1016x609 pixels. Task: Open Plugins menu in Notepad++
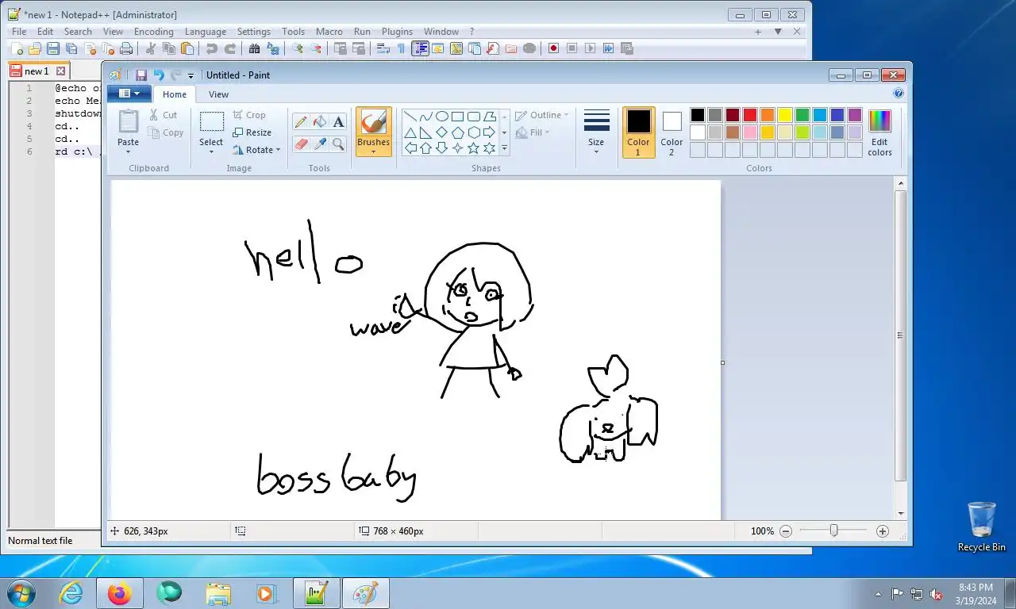pos(397,32)
